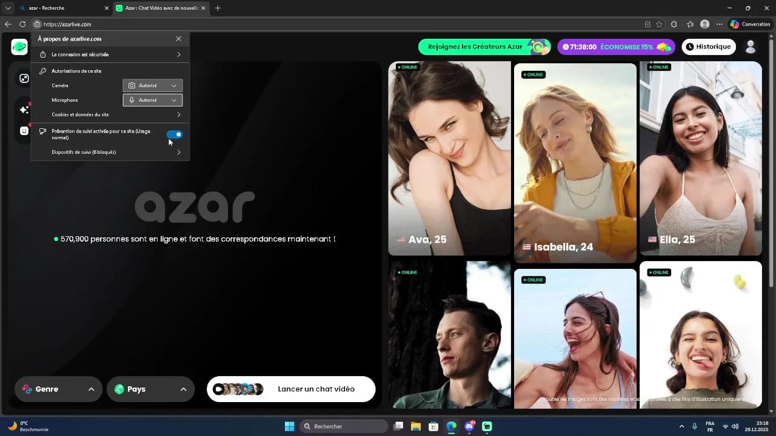
Task: Click the sparkles icon in Azar sidebar
Action: click(x=24, y=110)
